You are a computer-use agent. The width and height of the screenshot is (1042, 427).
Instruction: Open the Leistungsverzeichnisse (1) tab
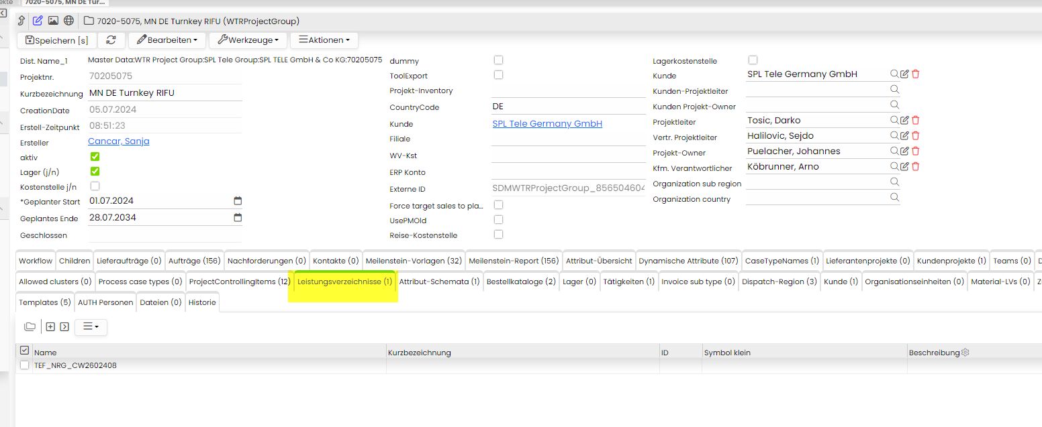coord(345,282)
